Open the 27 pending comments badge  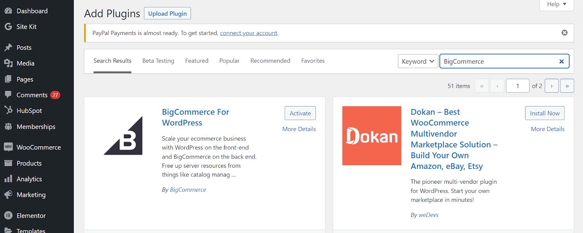55,95
